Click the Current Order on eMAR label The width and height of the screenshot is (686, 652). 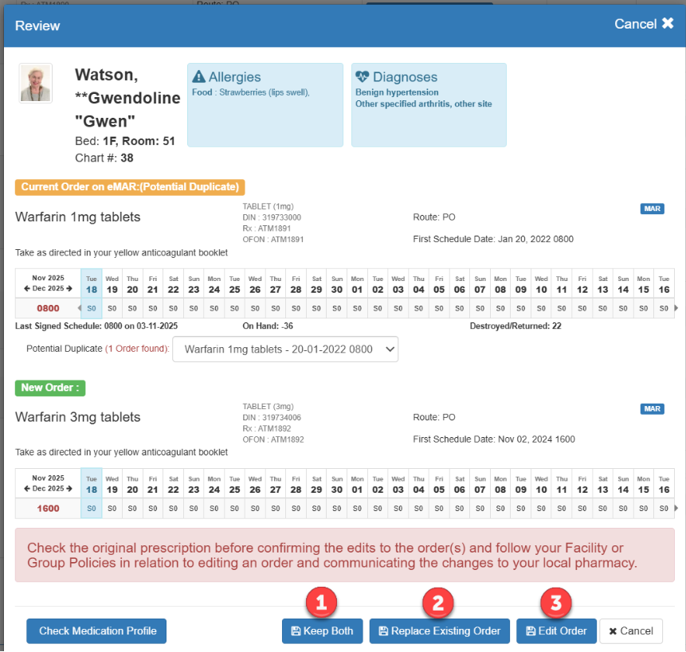[130, 187]
